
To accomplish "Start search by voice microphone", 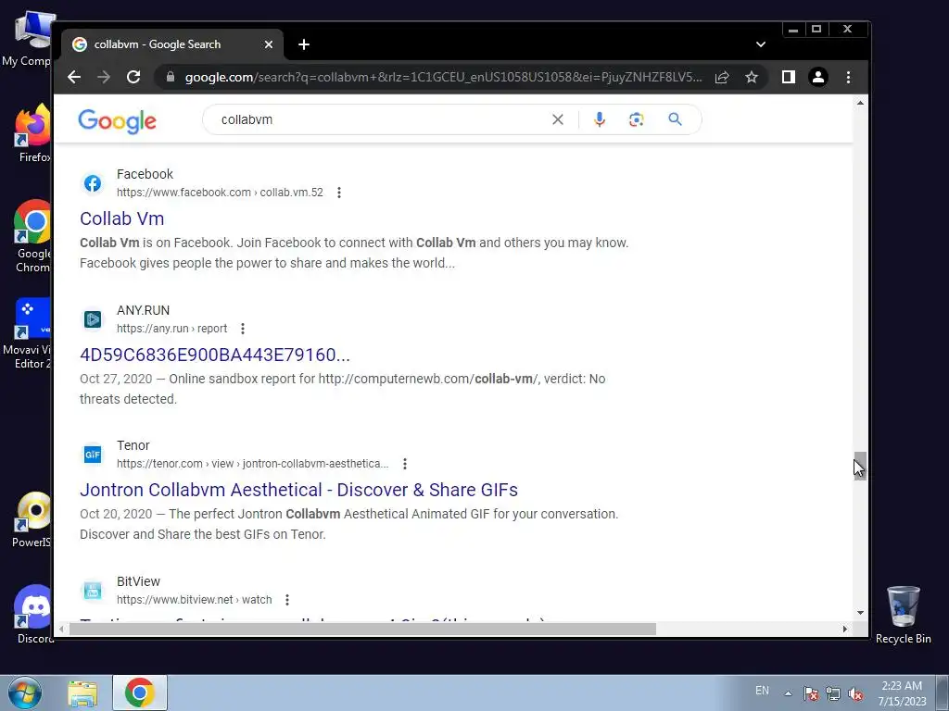I will click(x=600, y=119).
